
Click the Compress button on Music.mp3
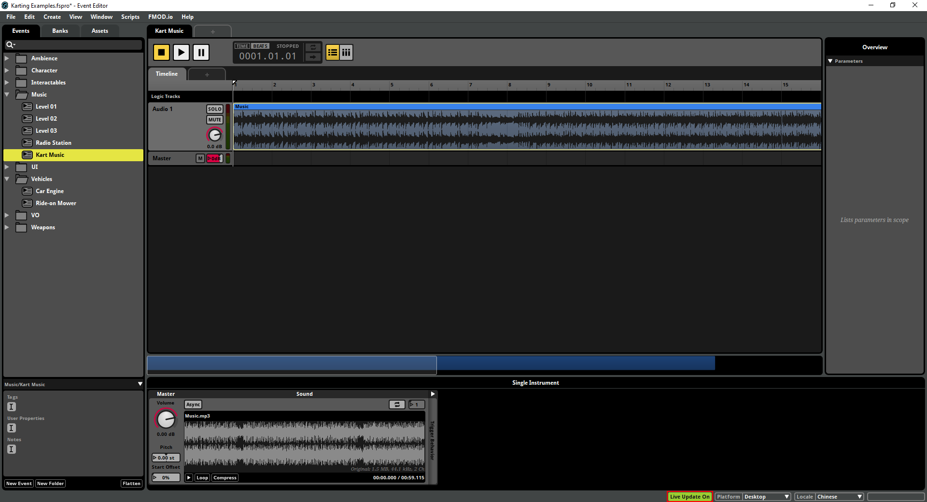[224, 477]
